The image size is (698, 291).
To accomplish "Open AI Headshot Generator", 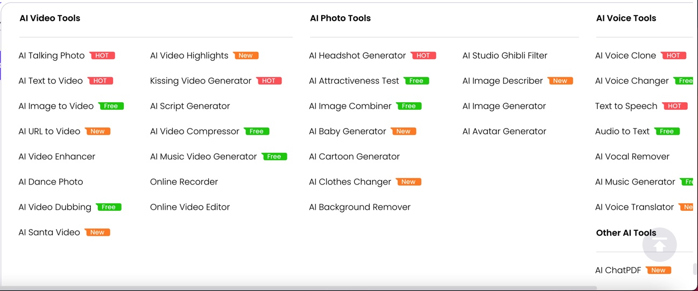I will coord(357,55).
